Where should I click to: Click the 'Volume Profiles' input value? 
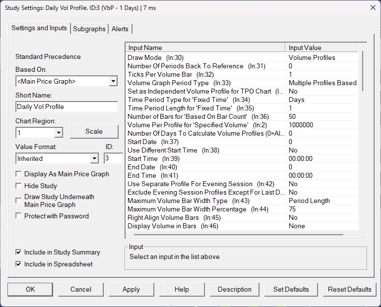[x=312, y=58]
